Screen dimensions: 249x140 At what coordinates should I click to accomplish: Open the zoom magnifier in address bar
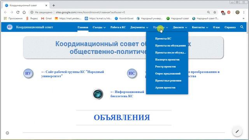pyautogui.click(x=209, y=12)
